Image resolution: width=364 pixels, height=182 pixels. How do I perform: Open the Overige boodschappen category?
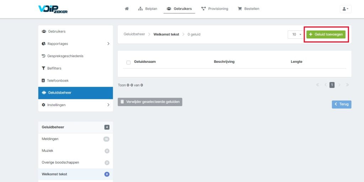point(75,162)
